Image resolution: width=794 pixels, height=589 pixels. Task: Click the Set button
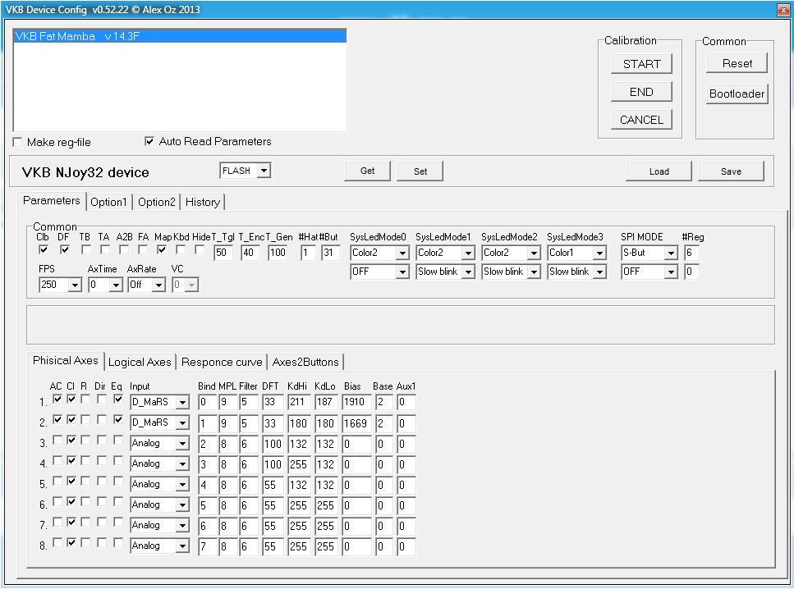point(420,171)
